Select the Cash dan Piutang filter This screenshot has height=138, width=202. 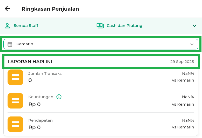(124, 26)
